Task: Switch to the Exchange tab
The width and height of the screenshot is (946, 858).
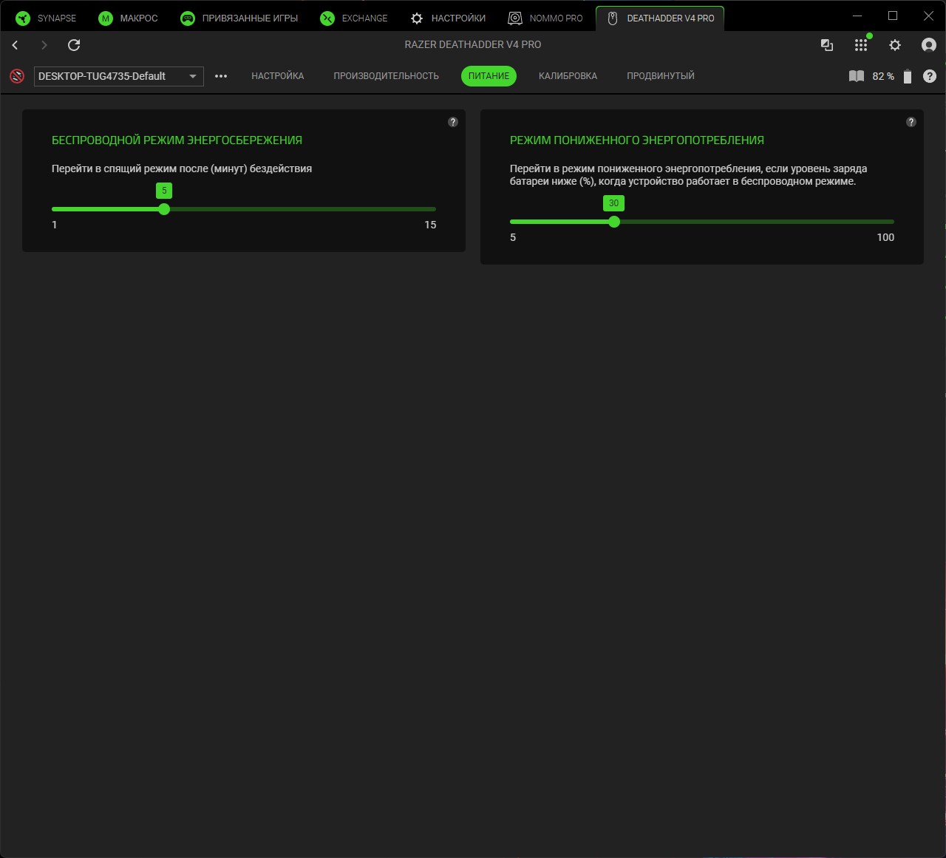Action: point(354,18)
